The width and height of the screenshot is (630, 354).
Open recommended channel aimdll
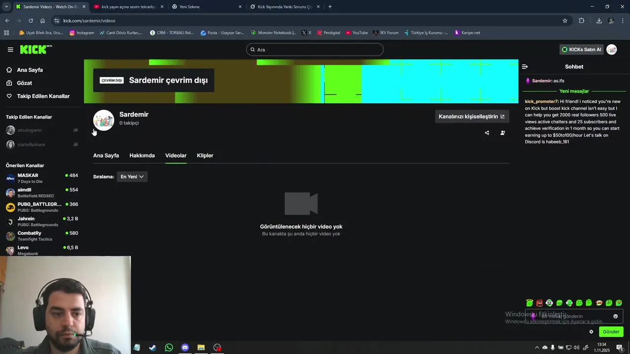tap(42, 193)
